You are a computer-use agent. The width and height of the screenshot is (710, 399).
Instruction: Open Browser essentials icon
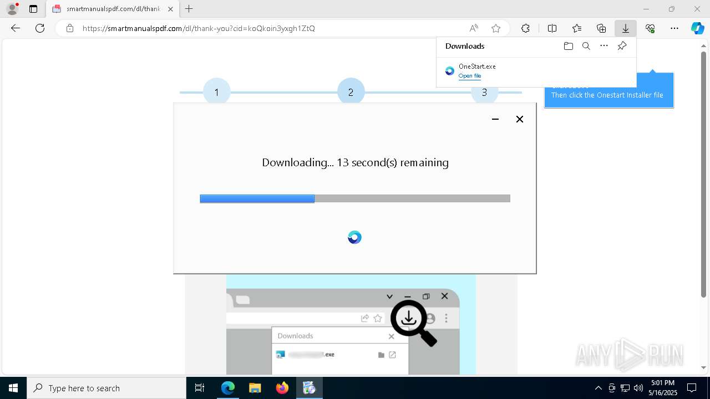click(x=650, y=28)
